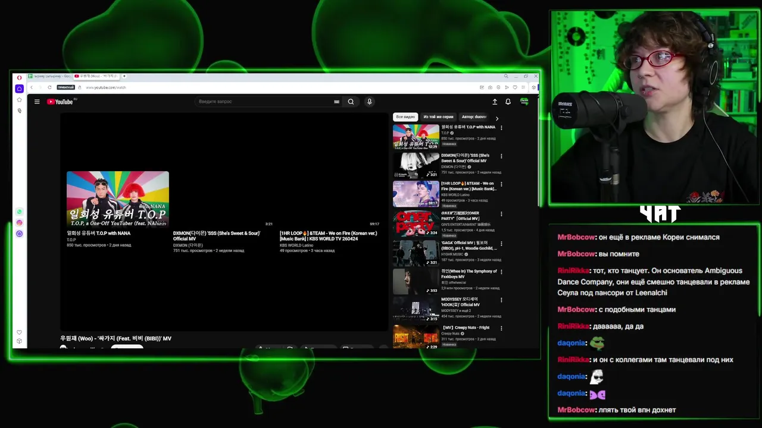Viewport: 762px width, 428px height.
Task: Open Instagram in Opera sidebar
Action: (19, 222)
